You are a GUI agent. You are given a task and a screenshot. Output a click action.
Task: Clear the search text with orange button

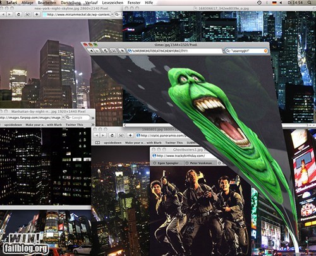(265, 51)
